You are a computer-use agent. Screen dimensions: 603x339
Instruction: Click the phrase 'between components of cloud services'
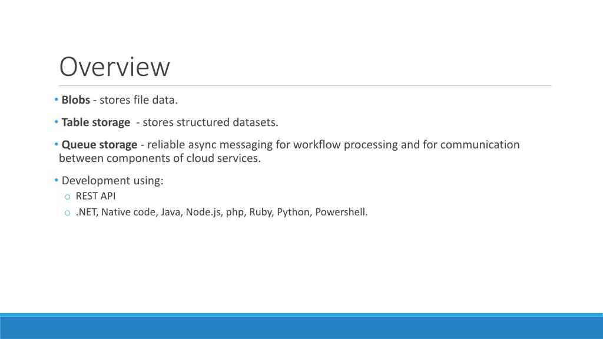[160, 158]
